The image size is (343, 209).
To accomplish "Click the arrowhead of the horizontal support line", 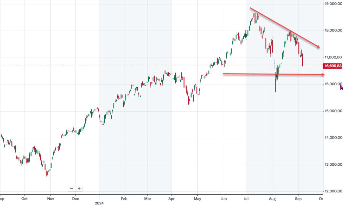I will point(322,75).
